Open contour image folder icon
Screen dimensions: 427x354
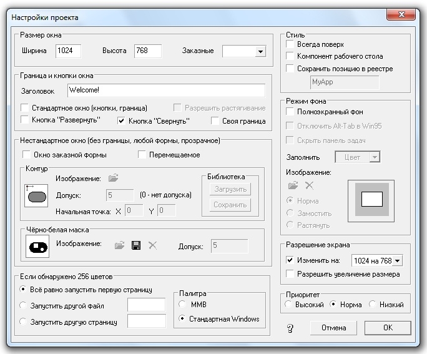tap(113, 178)
